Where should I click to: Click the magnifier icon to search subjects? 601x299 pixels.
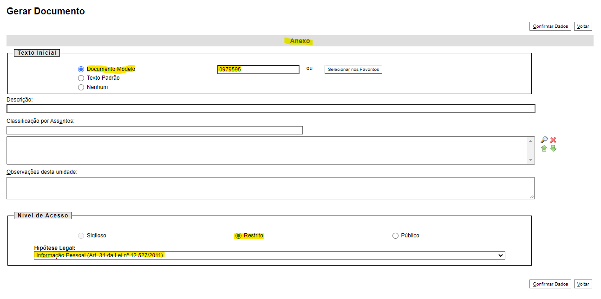544,140
